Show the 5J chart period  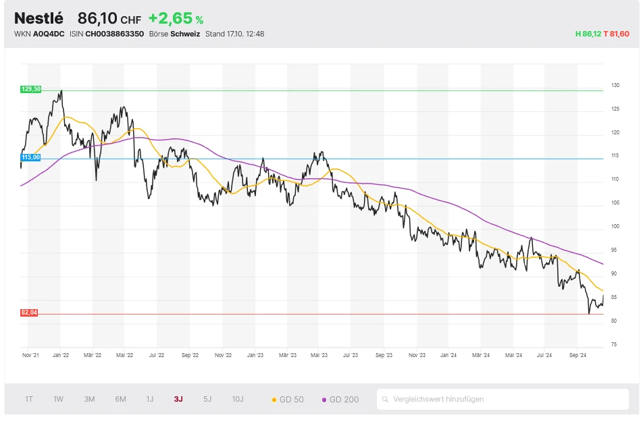207,399
